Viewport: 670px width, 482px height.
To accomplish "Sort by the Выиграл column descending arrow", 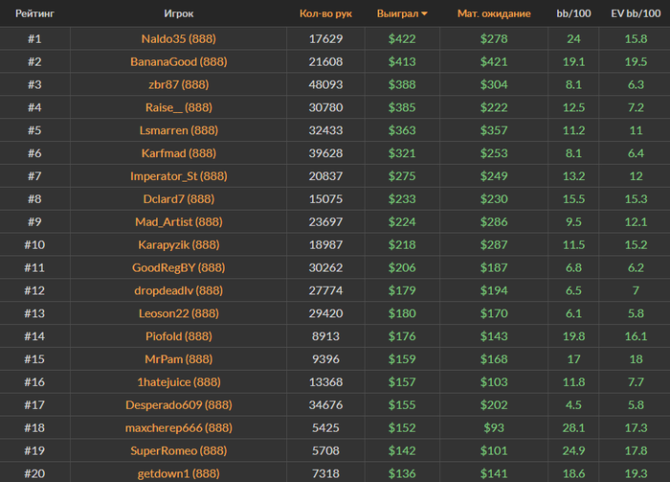I will tap(424, 13).
